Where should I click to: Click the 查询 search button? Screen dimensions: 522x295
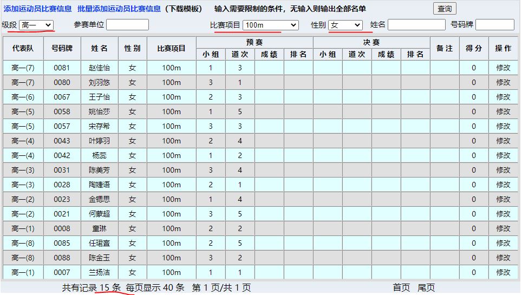pos(445,9)
